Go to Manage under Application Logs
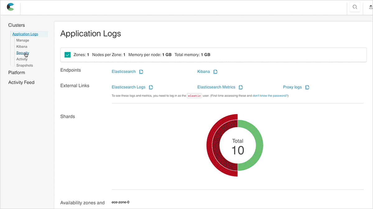The height and width of the screenshot is (209, 373). [x=23, y=40]
